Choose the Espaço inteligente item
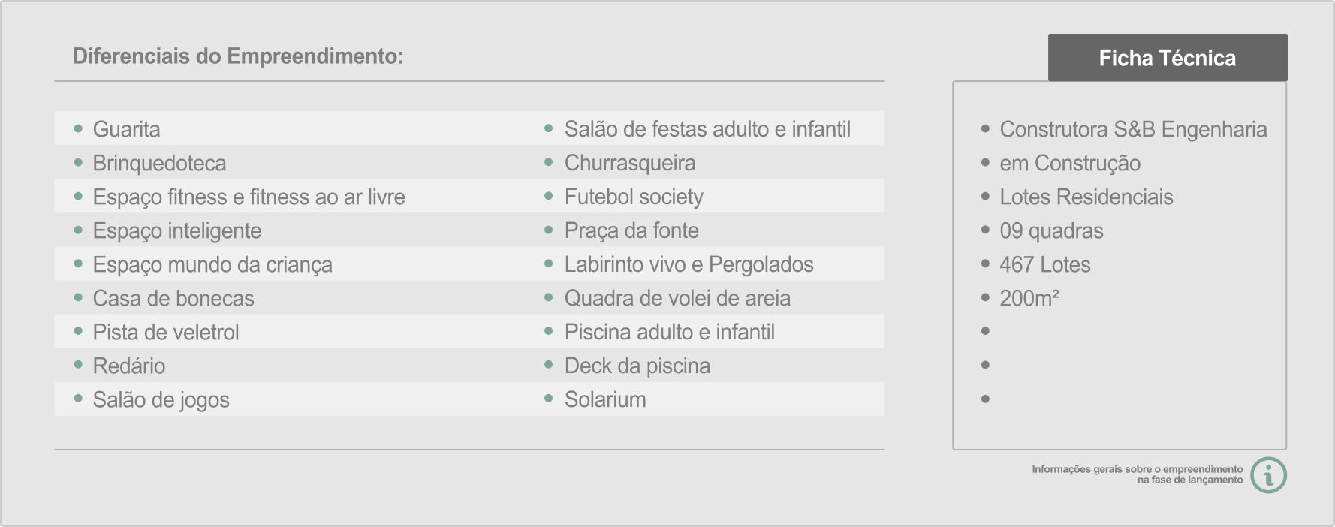 click(x=176, y=230)
